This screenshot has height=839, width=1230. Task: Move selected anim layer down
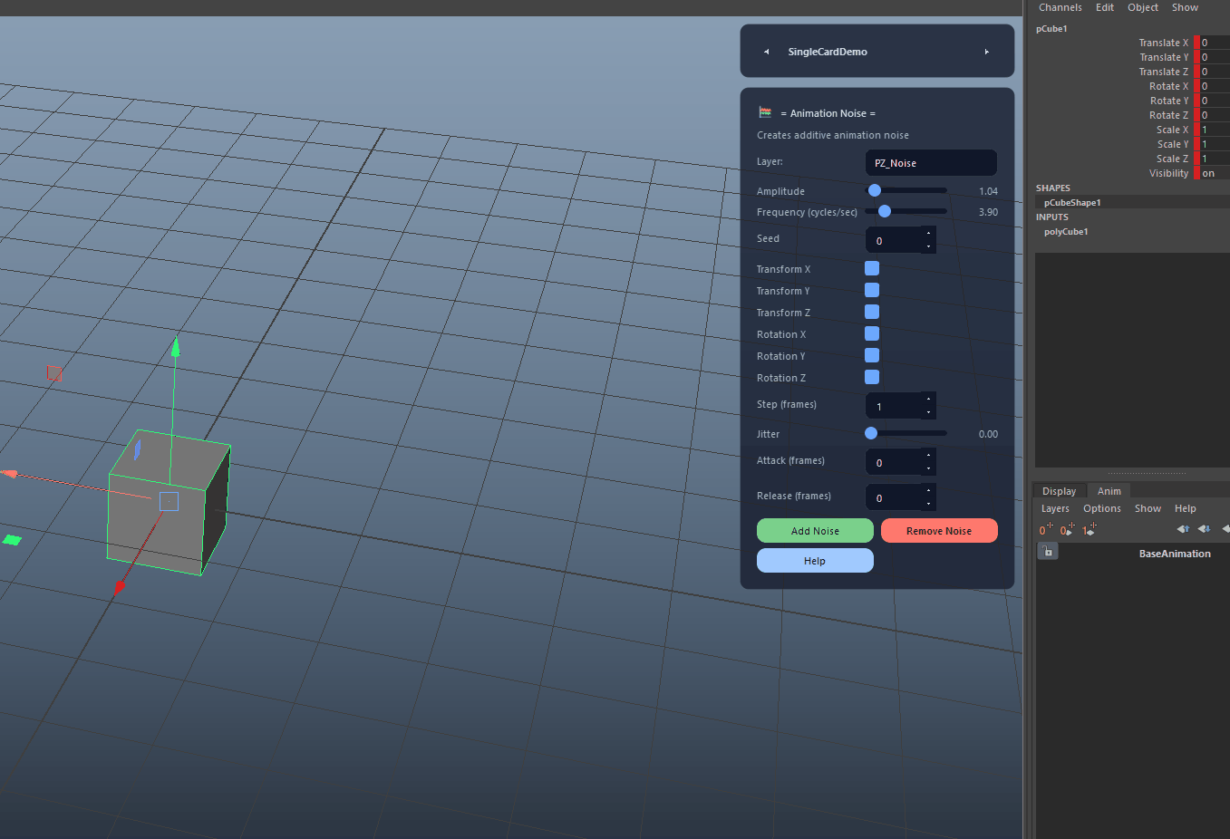pos(1204,529)
